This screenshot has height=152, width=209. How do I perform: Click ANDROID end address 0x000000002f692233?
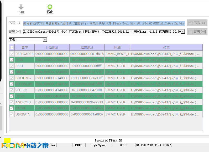(87, 102)
